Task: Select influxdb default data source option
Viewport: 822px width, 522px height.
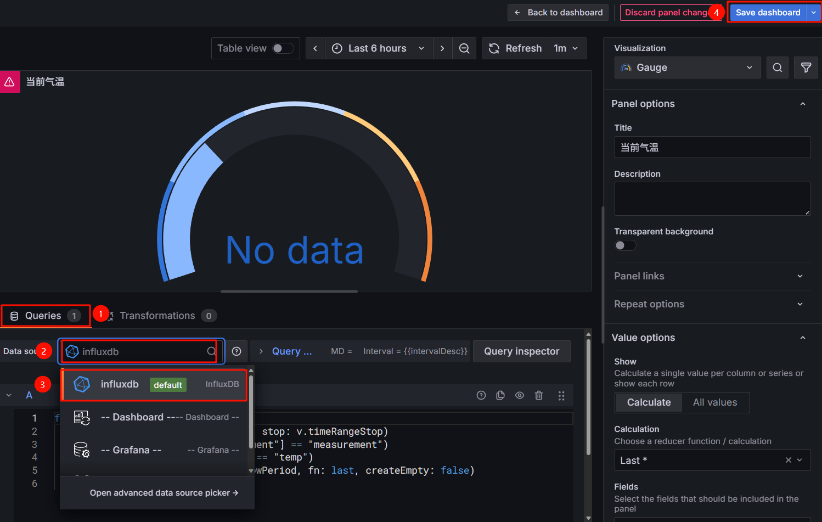Action: pos(154,385)
